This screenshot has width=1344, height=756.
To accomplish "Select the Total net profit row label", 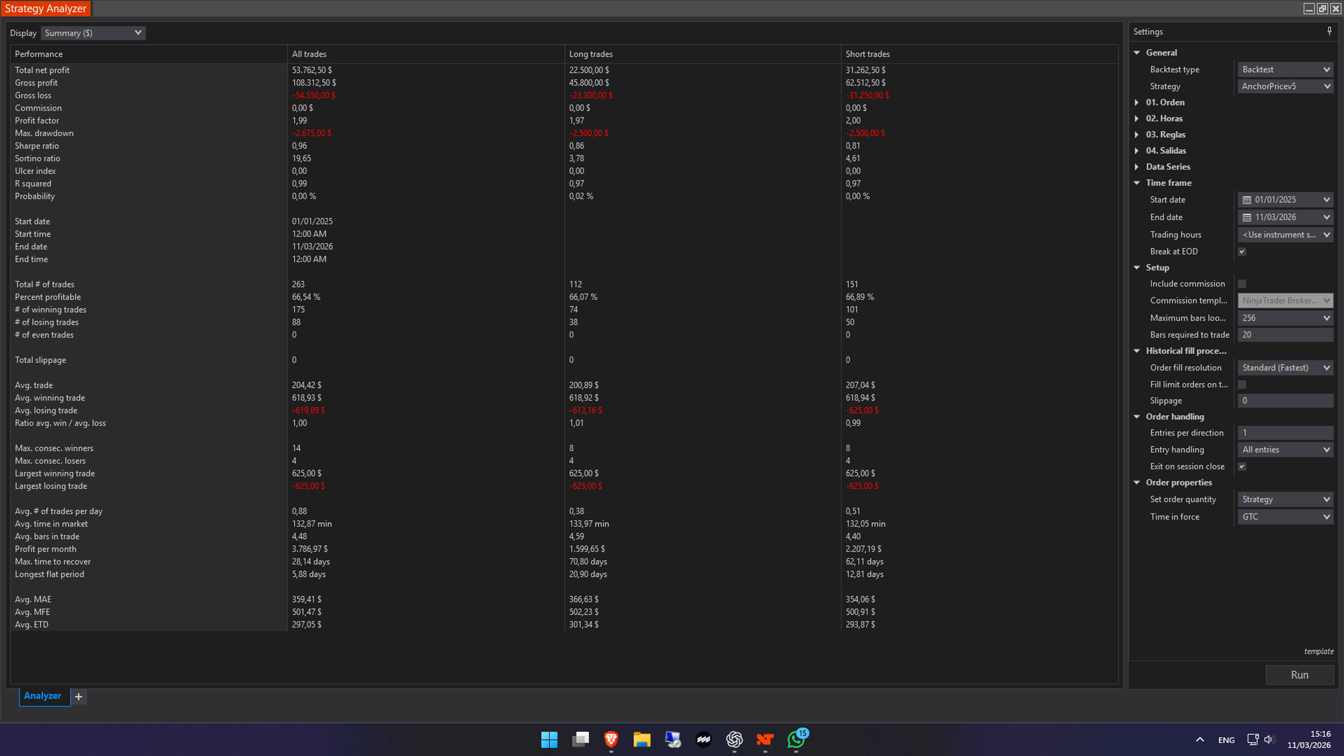I will click(42, 70).
